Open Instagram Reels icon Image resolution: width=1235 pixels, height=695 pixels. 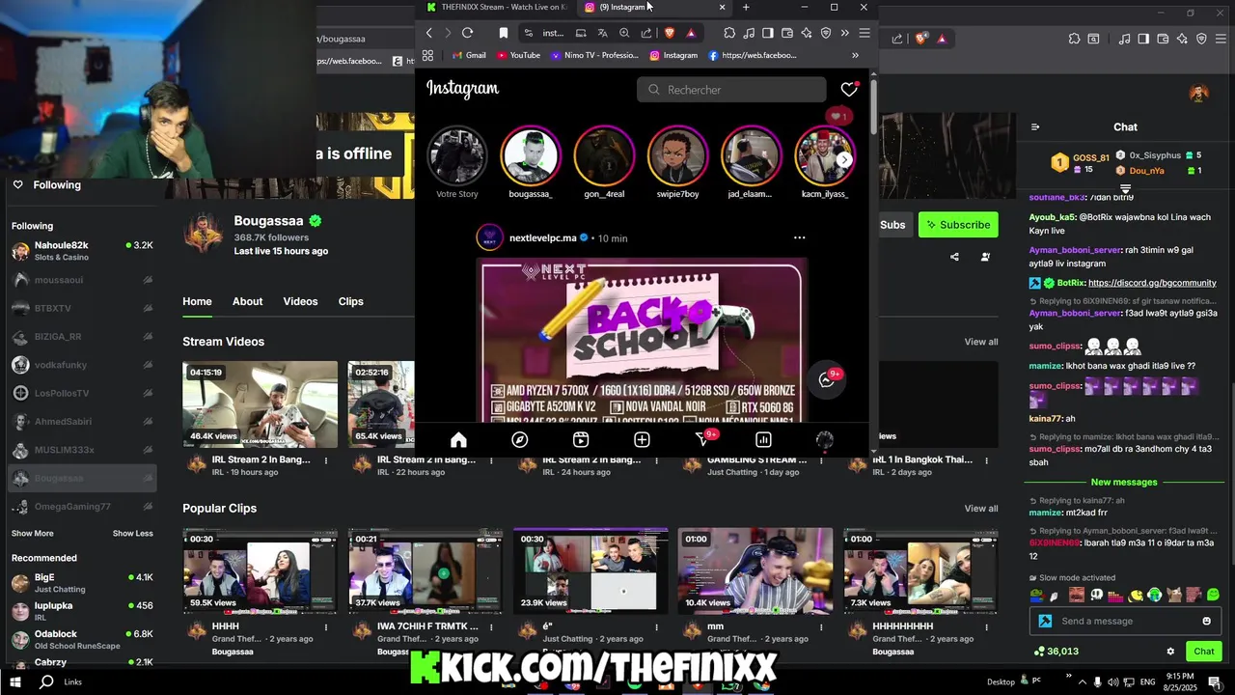click(581, 440)
